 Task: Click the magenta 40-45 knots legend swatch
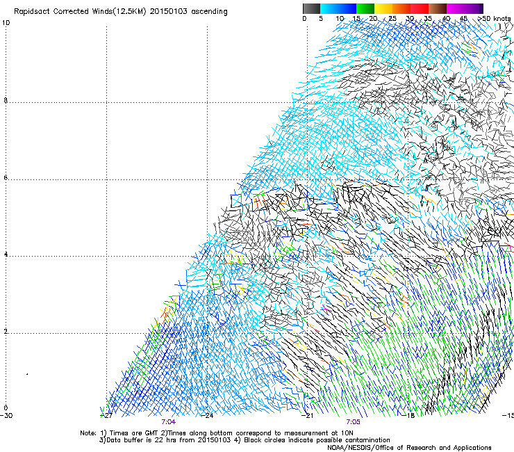pos(456,8)
